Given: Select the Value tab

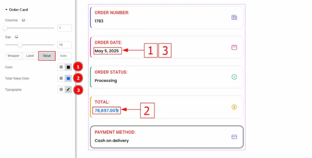Looking at the screenshot, I should (x=47, y=56).
